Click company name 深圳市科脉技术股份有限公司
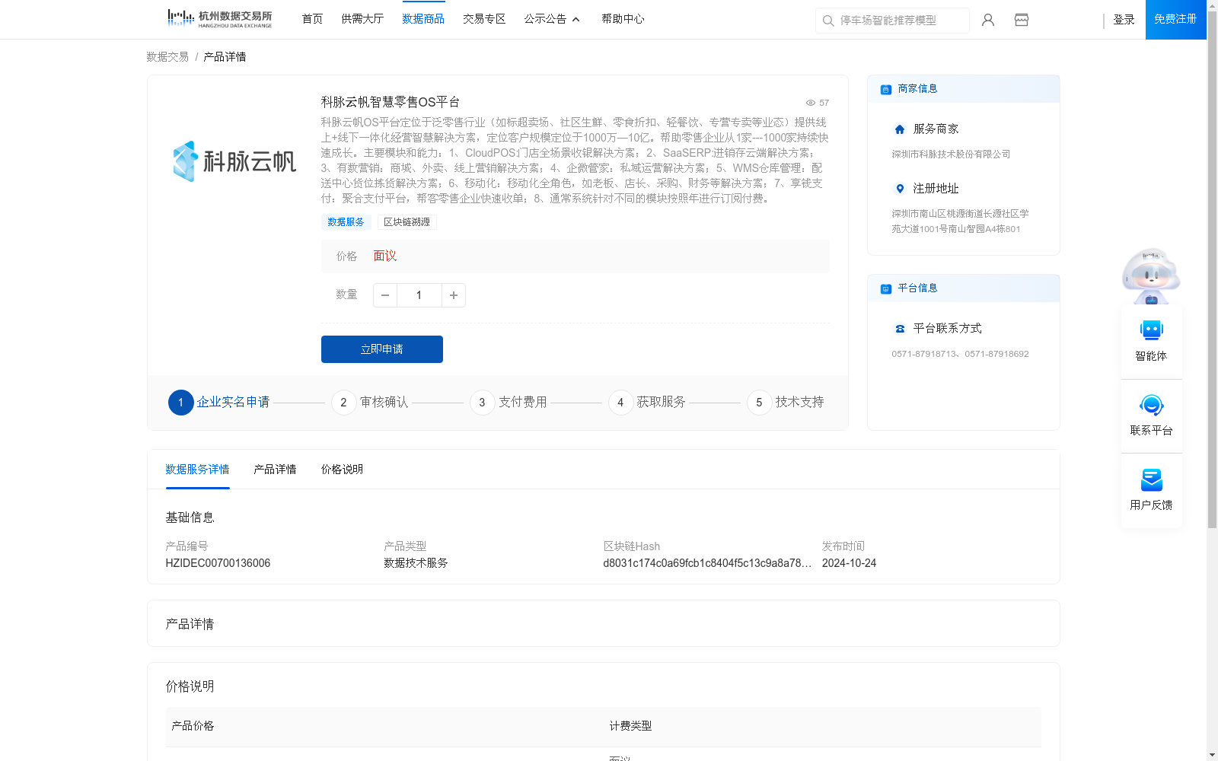Image resolution: width=1218 pixels, height=761 pixels. tap(951, 154)
